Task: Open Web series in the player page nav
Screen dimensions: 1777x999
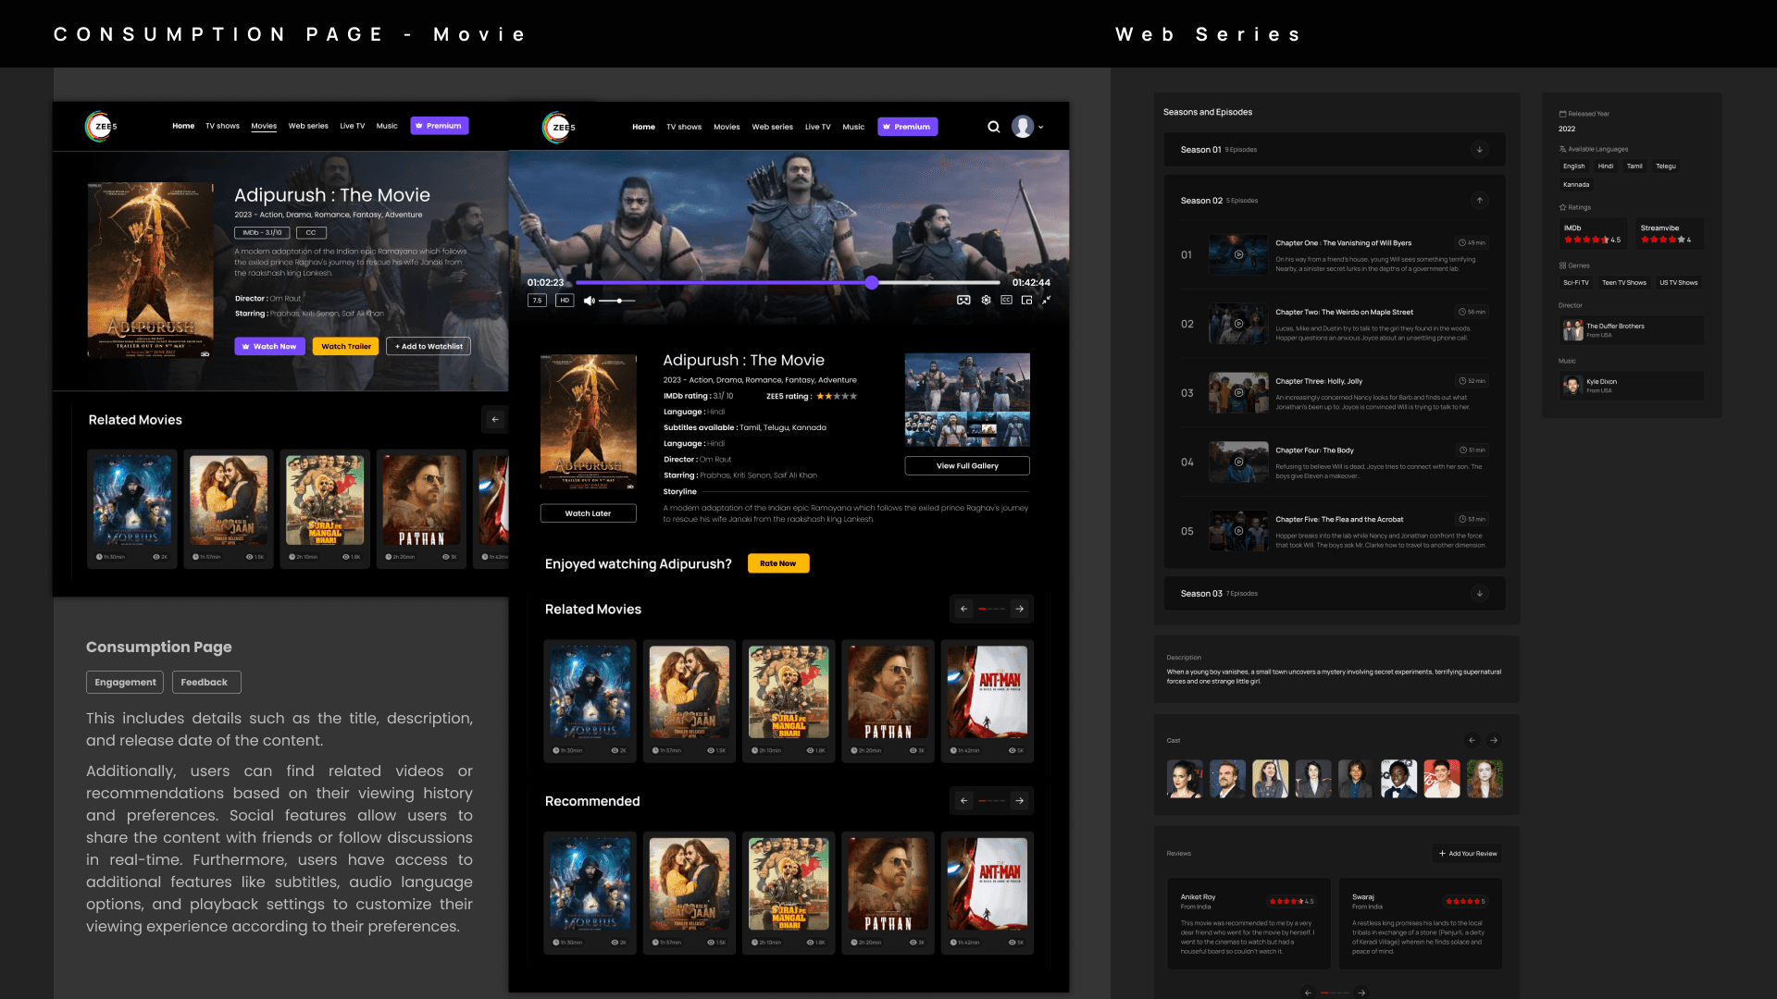Action: pyautogui.click(x=772, y=128)
